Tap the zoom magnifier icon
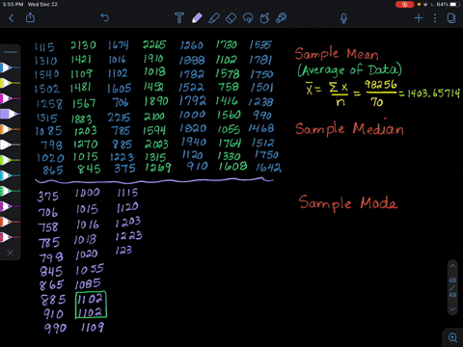The height and width of the screenshot is (347, 463). pyautogui.click(x=452, y=337)
